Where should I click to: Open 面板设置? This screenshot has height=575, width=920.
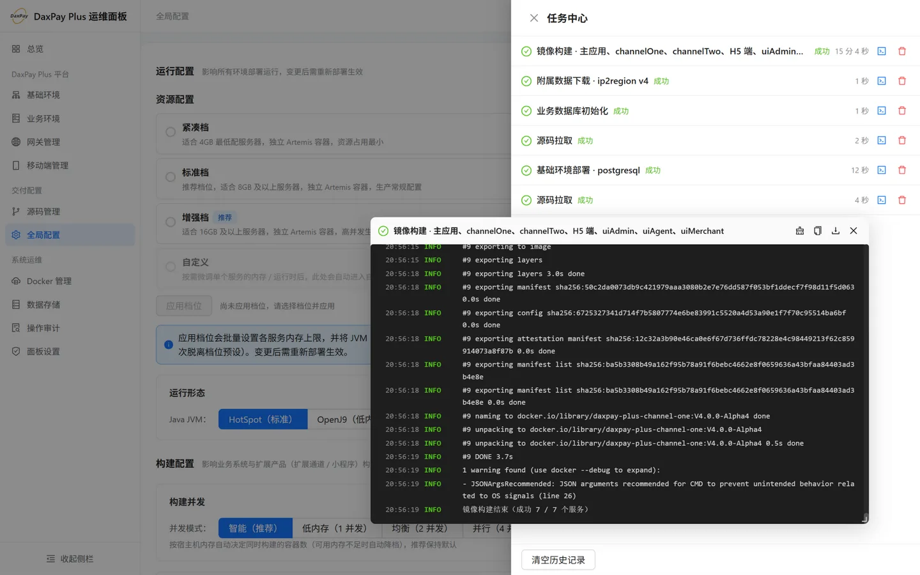click(70, 351)
